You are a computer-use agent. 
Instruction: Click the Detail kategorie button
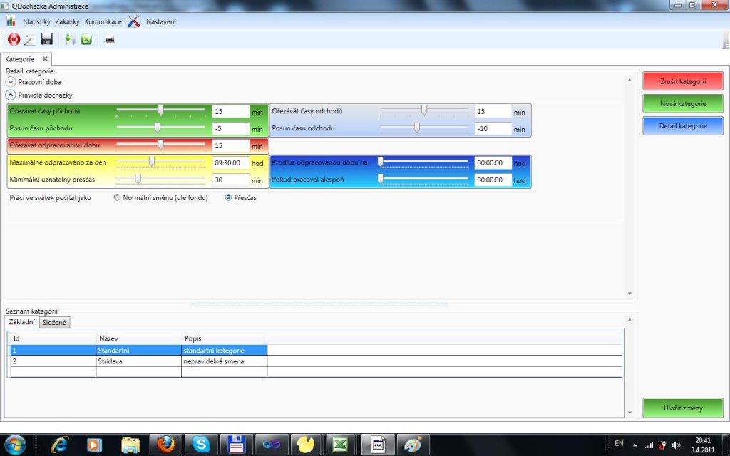pyautogui.click(x=683, y=125)
